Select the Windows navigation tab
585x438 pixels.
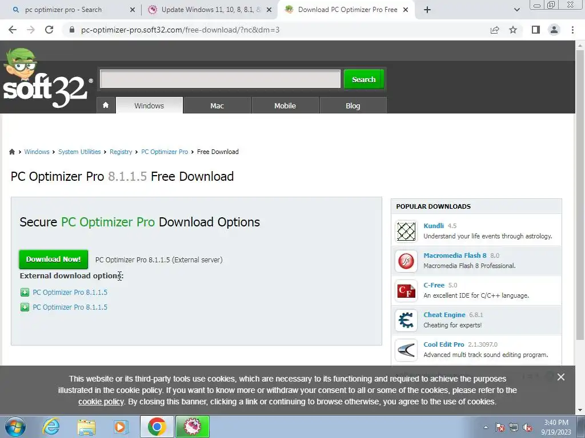click(x=149, y=106)
